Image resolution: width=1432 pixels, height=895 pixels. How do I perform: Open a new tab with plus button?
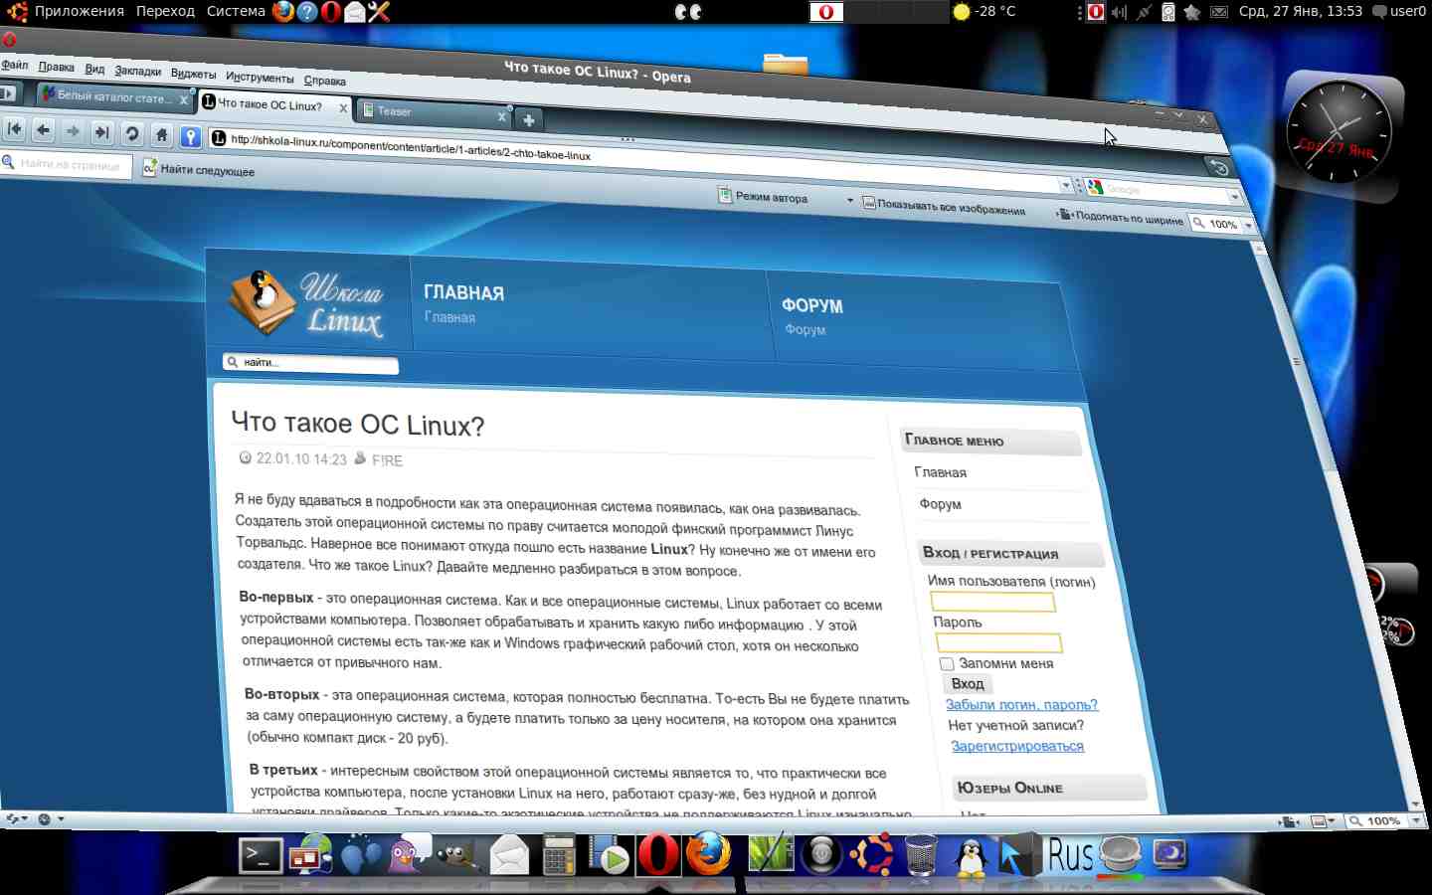point(529,120)
